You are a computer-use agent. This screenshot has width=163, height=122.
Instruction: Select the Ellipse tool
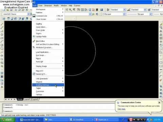coord(2,56)
